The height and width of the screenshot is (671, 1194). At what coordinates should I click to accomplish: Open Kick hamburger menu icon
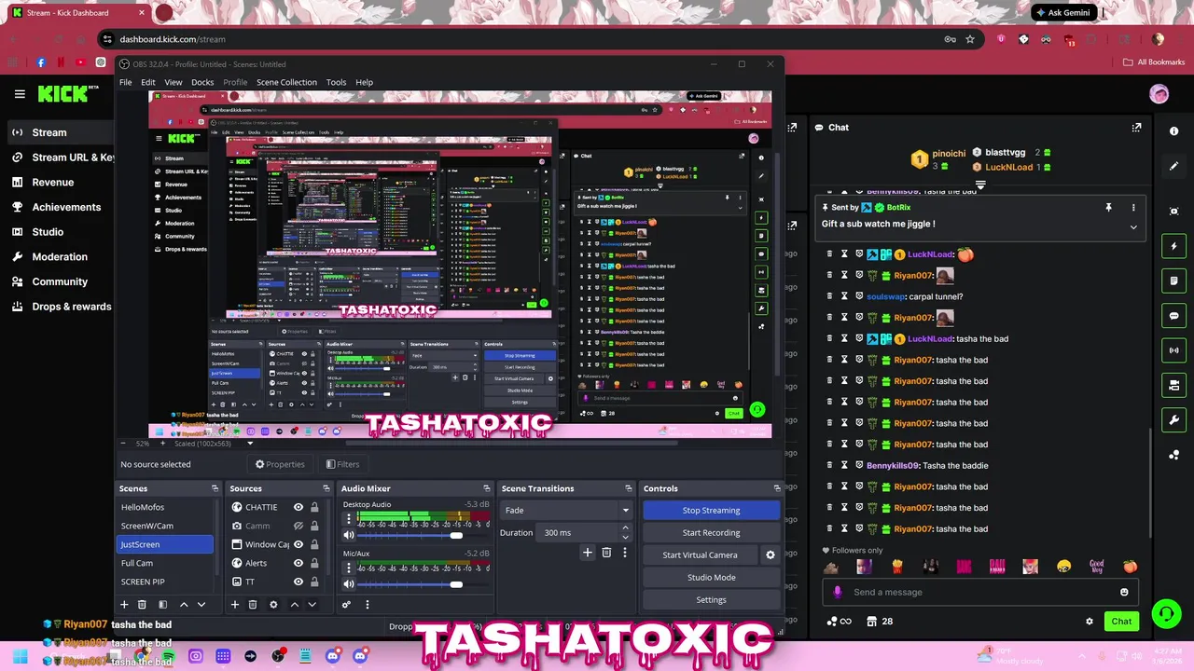click(x=20, y=93)
